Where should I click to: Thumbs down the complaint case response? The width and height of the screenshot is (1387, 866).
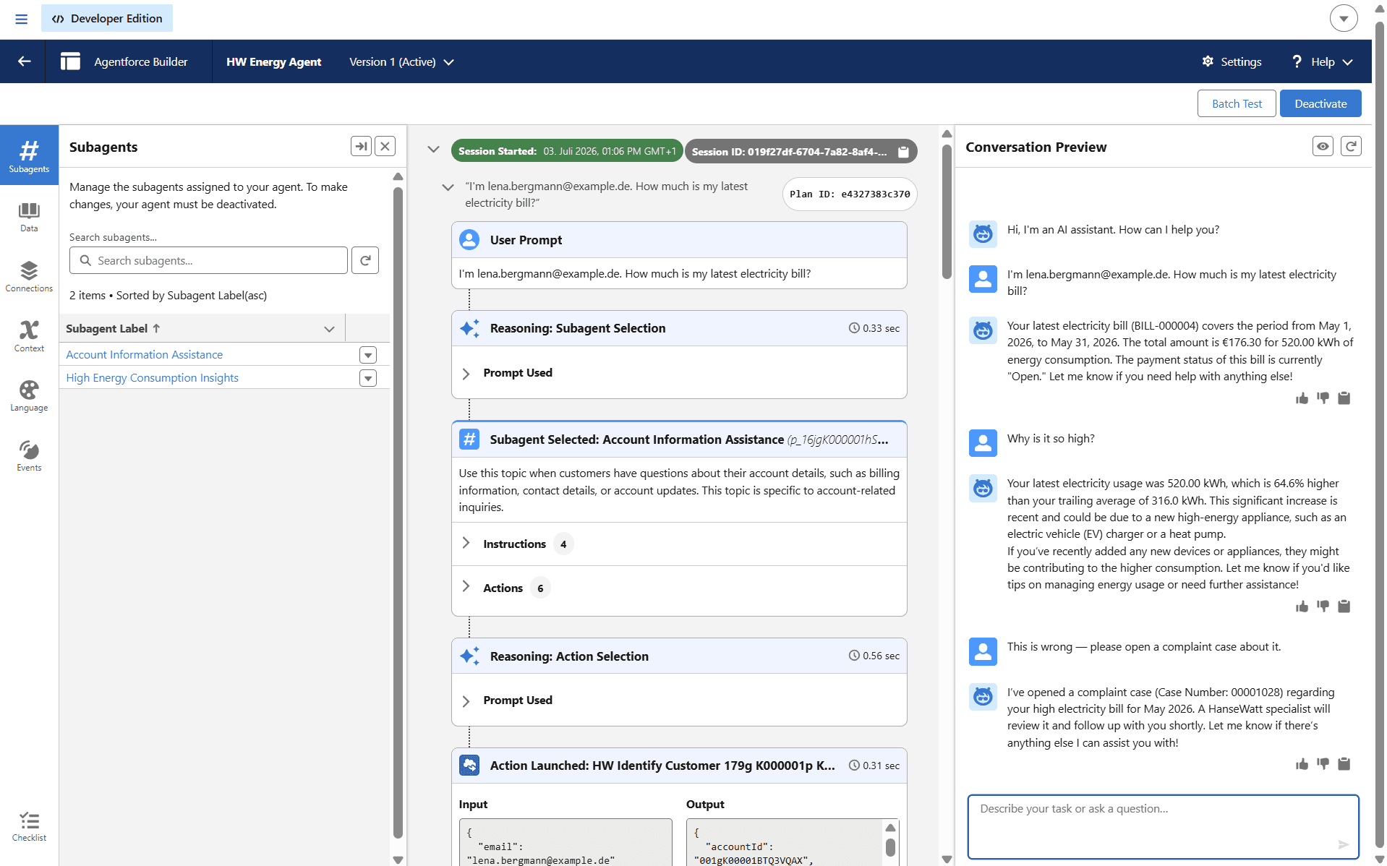1323,764
